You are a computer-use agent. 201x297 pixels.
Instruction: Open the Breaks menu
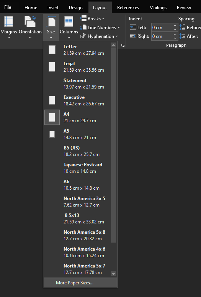(93, 18)
